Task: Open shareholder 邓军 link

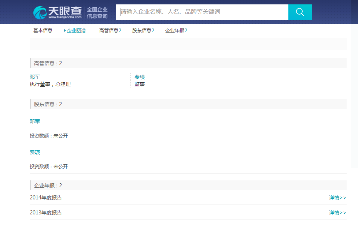Action: pyautogui.click(x=35, y=121)
